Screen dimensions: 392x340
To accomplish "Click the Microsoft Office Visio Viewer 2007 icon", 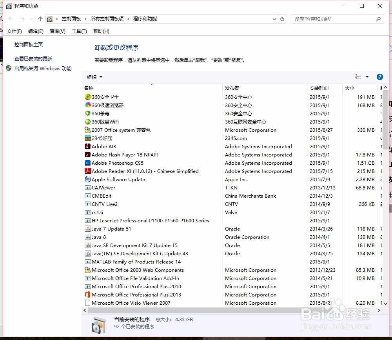I will point(87,303).
